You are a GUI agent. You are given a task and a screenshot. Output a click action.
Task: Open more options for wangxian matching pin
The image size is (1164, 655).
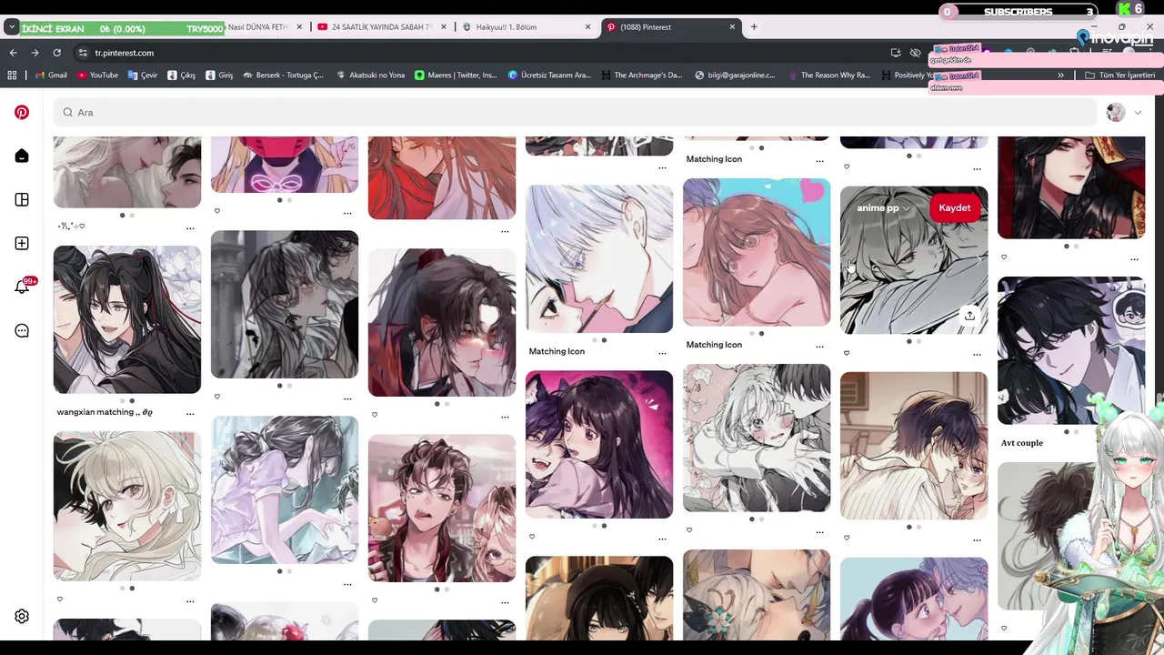[x=190, y=413]
